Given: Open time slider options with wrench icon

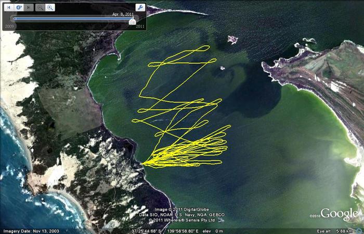Looking at the screenshot, I should (140, 8).
